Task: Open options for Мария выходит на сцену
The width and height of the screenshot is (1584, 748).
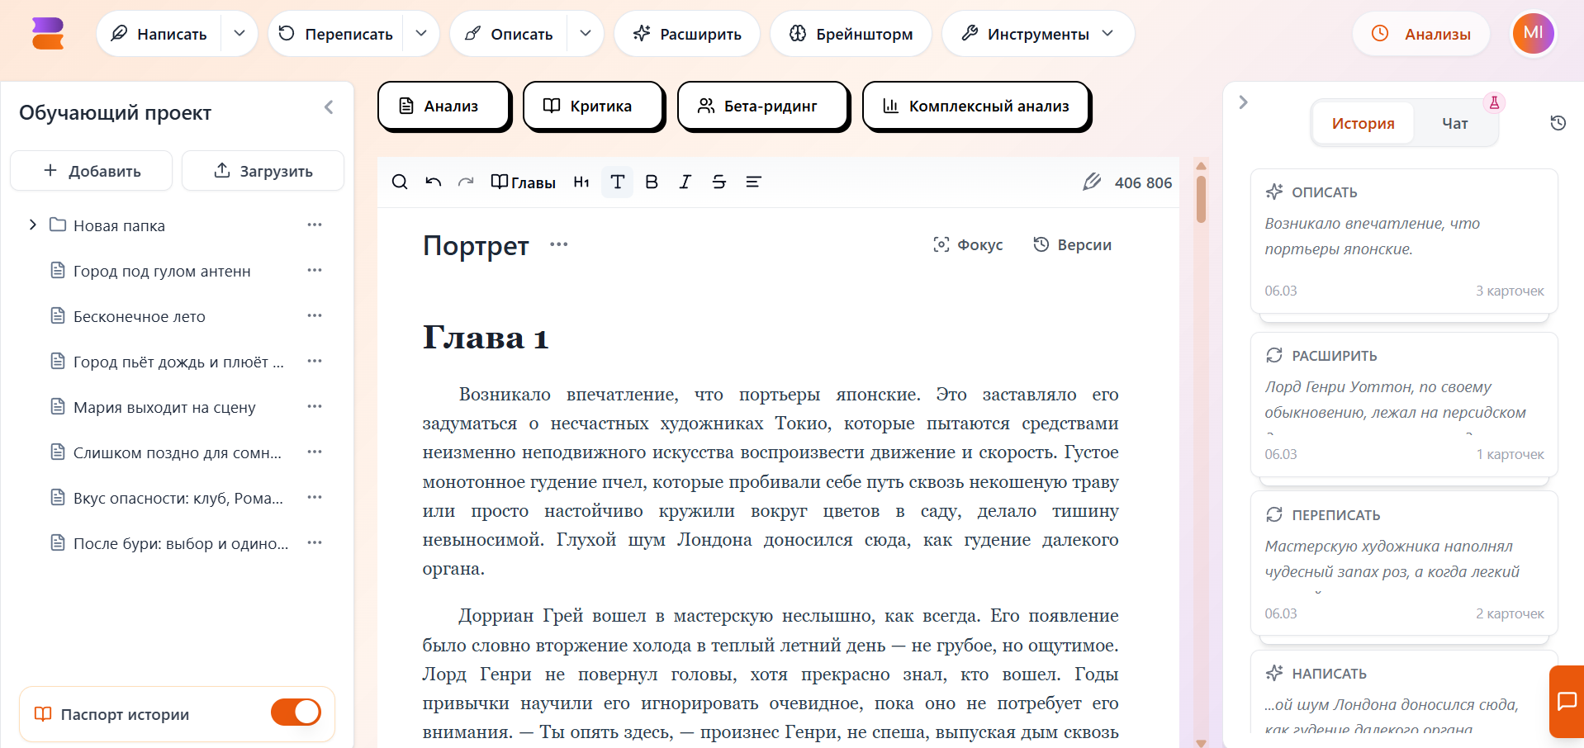Action: [x=315, y=406]
